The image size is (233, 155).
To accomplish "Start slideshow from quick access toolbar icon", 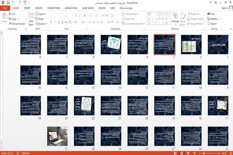I will (x=25, y=3).
